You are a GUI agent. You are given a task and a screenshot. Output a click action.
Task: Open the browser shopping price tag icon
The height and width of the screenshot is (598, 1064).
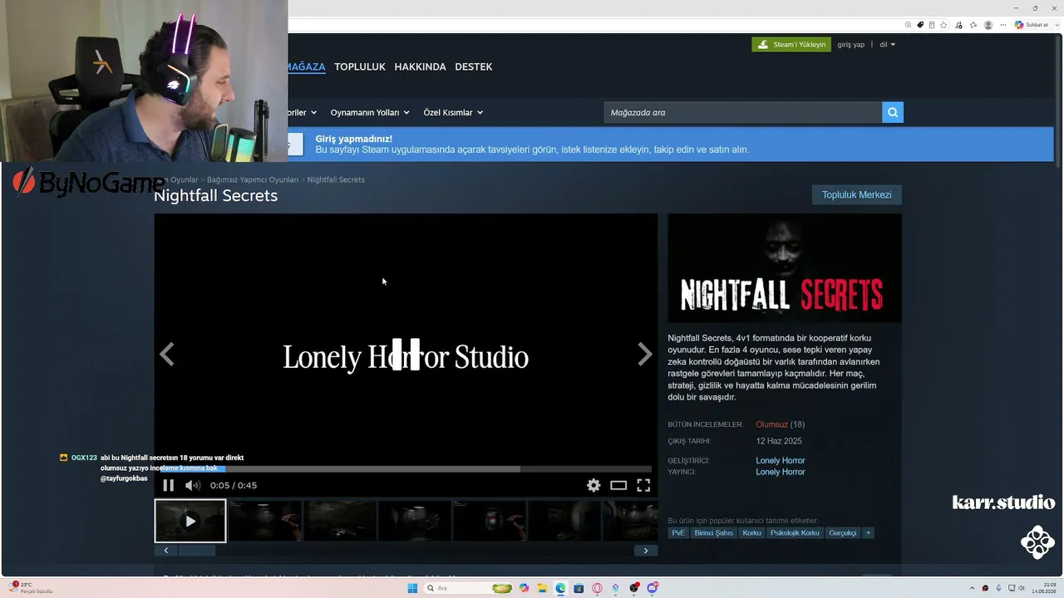920,25
